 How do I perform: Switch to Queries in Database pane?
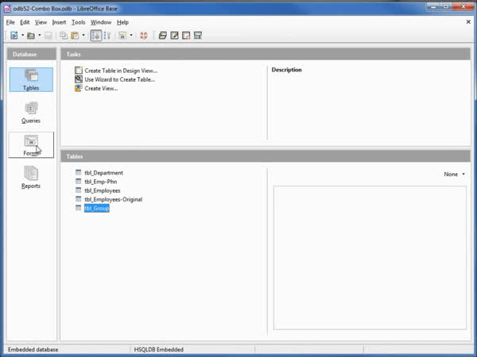tap(31, 113)
